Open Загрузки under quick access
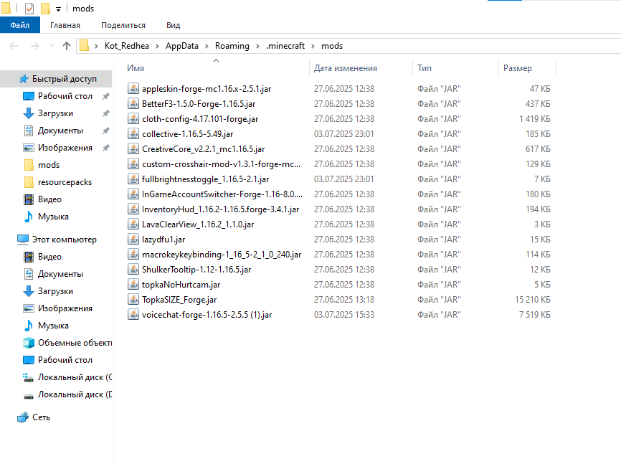The height and width of the screenshot is (464, 621). [x=55, y=113]
